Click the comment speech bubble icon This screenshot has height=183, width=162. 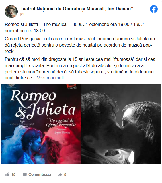[x=25, y=175]
